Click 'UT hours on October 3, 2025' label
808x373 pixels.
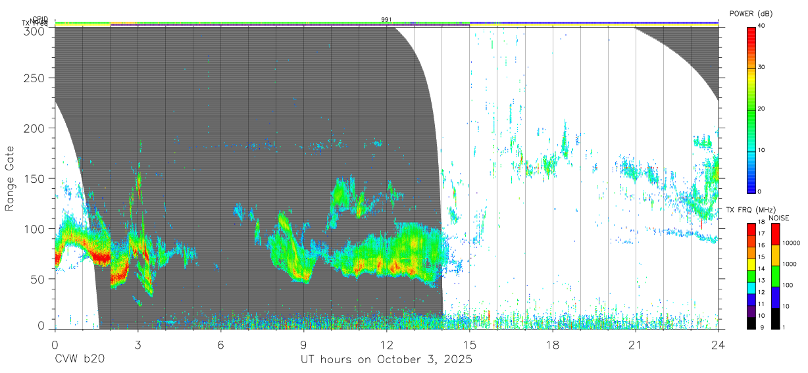(x=386, y=360)
